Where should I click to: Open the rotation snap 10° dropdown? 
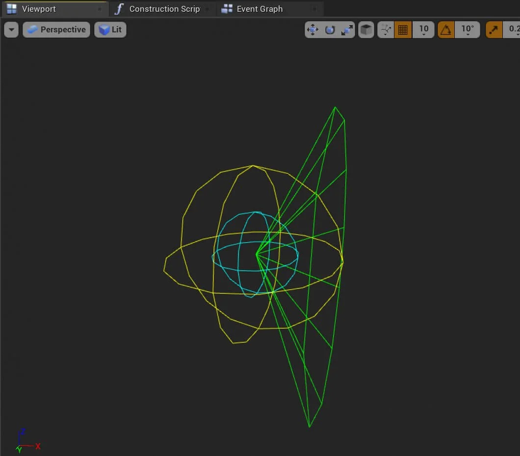[x=468, y=30]
